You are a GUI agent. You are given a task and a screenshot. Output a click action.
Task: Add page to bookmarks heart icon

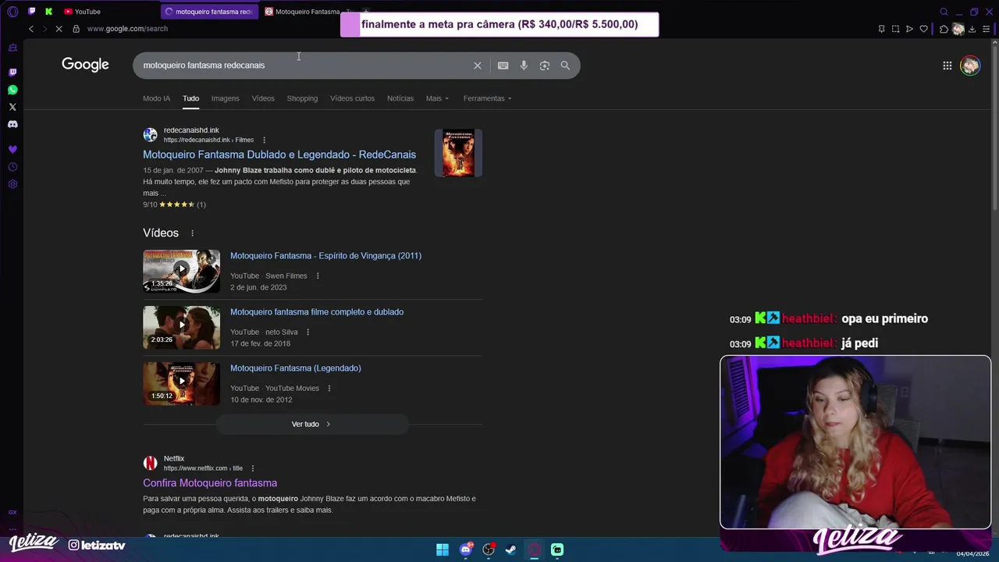(x=923, y=29)
